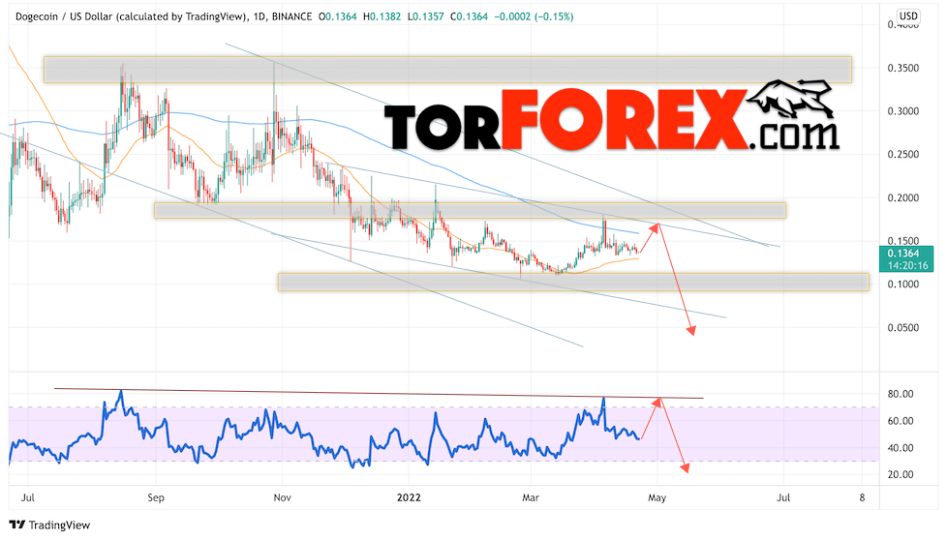Click the Sep time axis label
This screenshot has width=947, height=540.
(x=156, y=497)
